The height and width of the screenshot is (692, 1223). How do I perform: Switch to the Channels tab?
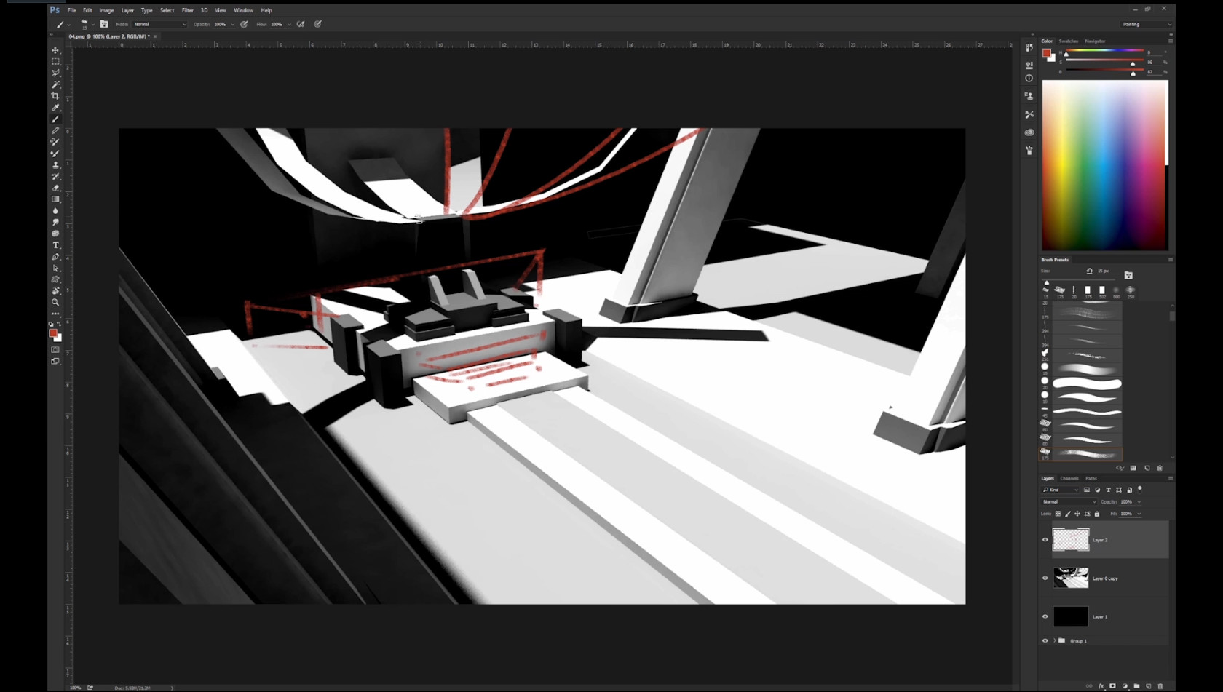click(1069, 478)
